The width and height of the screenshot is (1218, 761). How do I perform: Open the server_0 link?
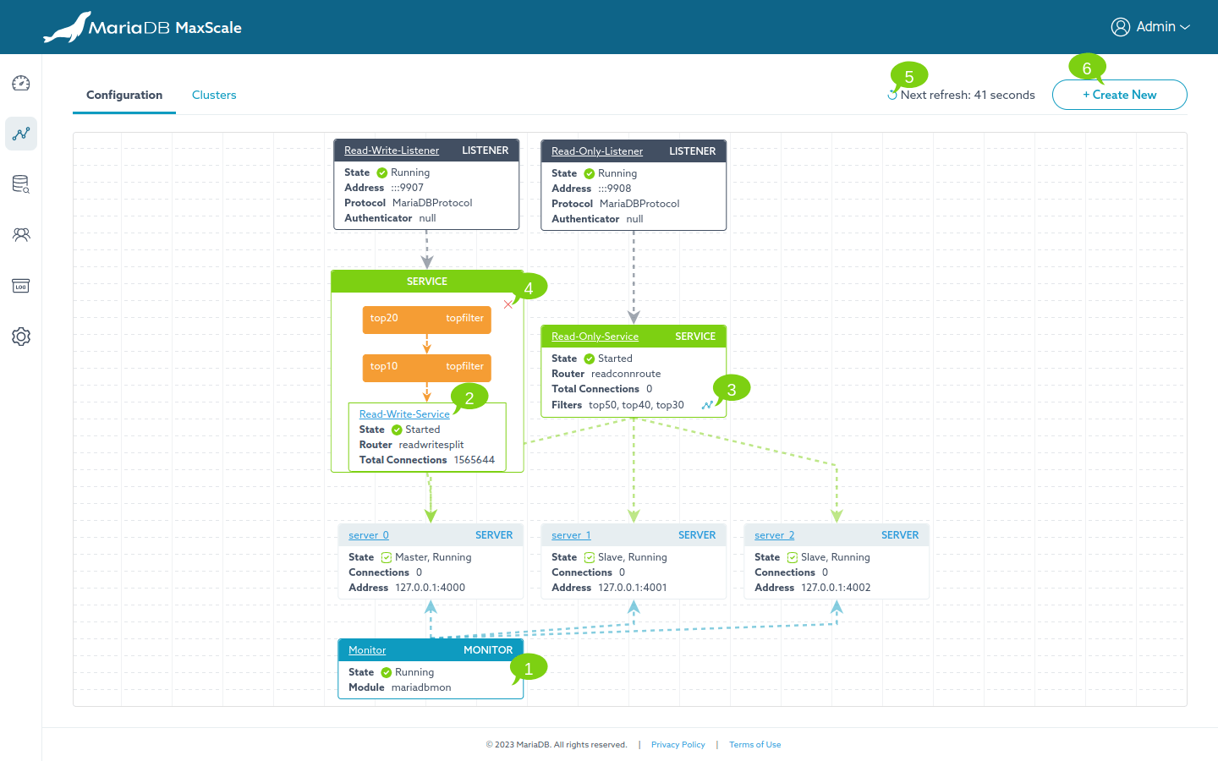click(369, 535)
